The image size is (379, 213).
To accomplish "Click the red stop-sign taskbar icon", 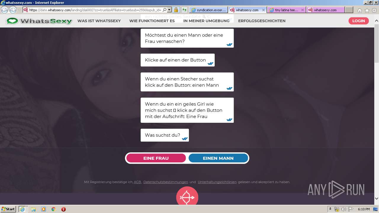I will pos(63,209).
